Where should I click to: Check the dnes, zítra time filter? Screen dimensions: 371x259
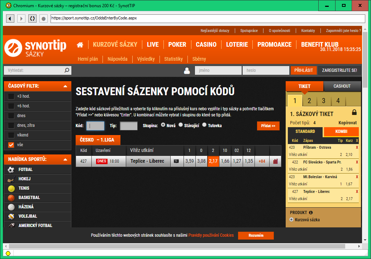pyautogui.click(x=11, y=125)
